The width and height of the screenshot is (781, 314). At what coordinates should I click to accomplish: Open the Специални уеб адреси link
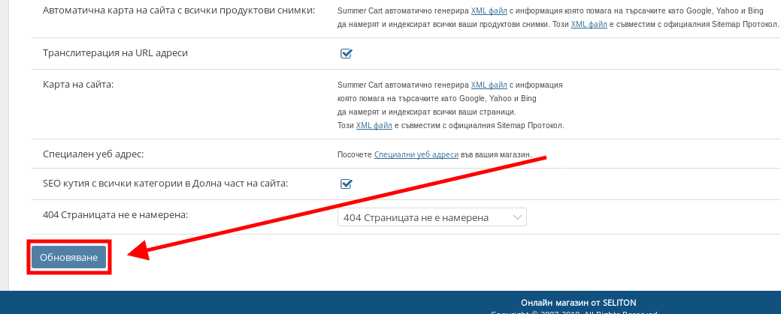click(416, 154)
